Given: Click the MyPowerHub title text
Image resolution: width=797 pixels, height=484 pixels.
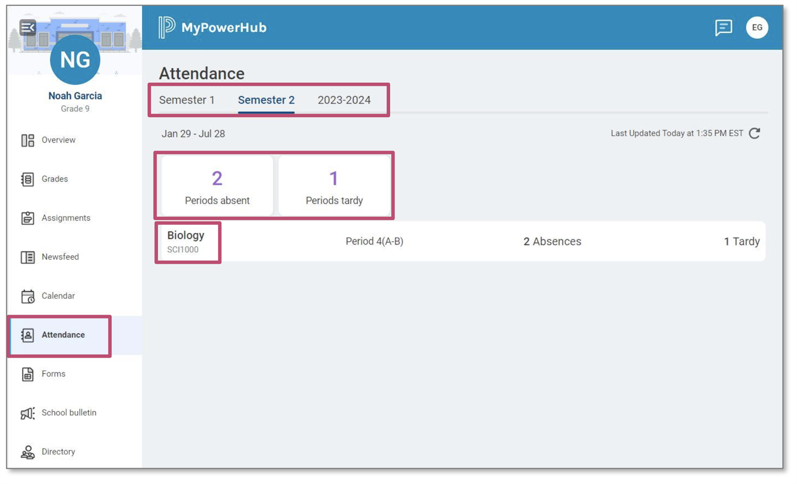Looking at the screenshot, I should pos(224,28).
